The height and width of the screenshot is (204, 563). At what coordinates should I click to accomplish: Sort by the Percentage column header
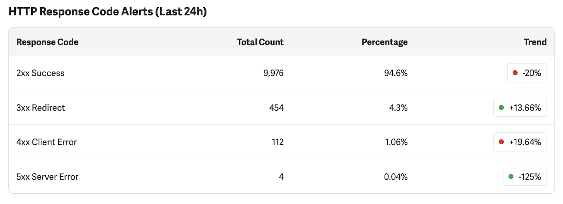click(385, 42)
